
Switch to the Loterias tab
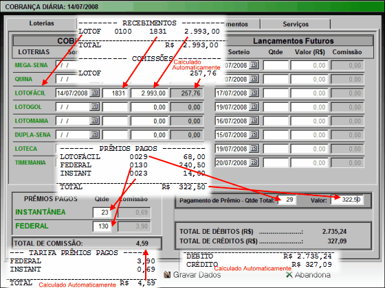click(x=42, y=23)
